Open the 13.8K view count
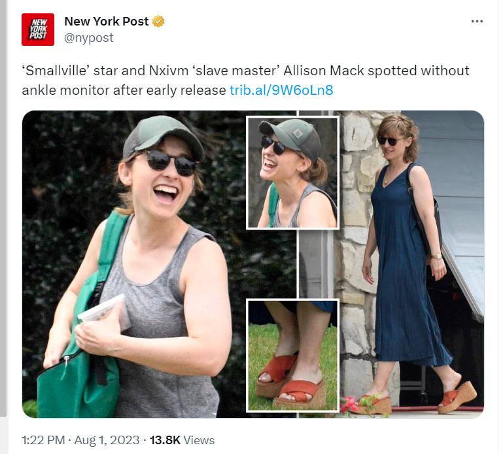503x454 pixels. (165, 440)
